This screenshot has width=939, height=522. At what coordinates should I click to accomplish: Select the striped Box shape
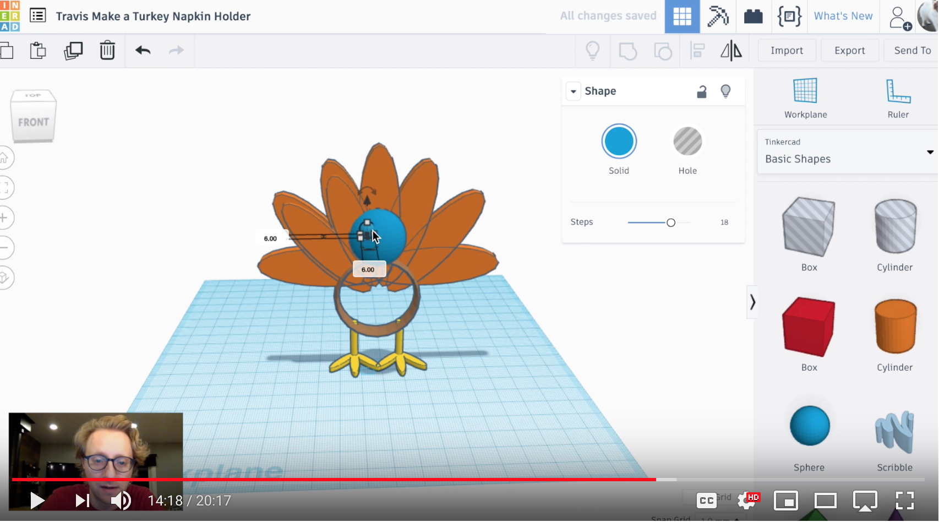809,226
